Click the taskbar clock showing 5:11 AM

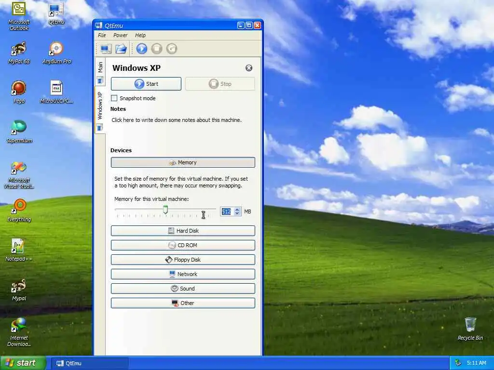(476, 363)
